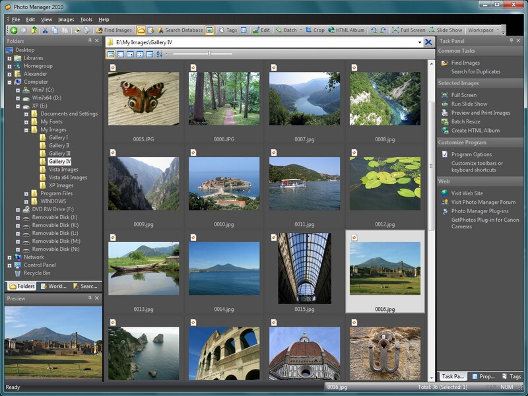Cut selection with the scissors icon
Screen dimensions: 528x396
tap(45, 30)
